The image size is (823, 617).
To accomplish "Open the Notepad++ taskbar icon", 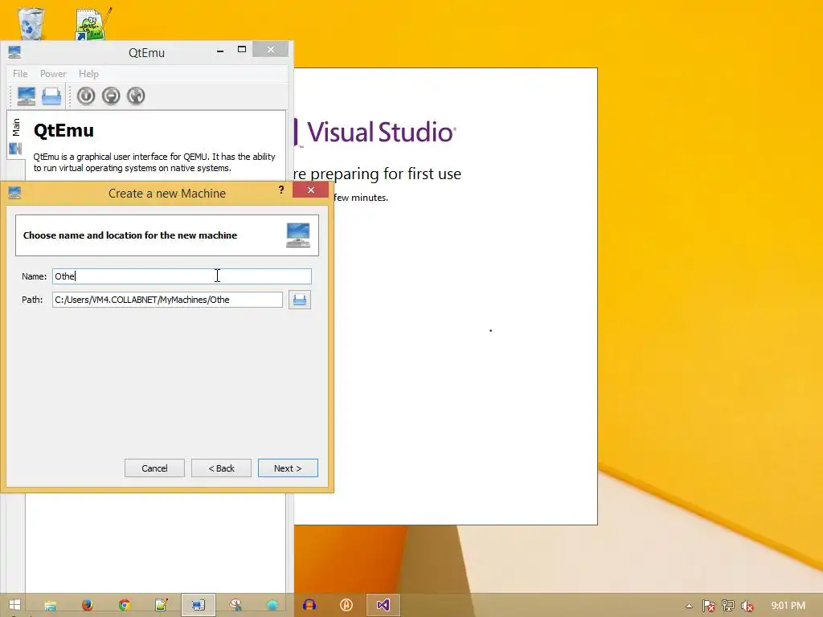I will pyautogui.click(x=161, y=606).
